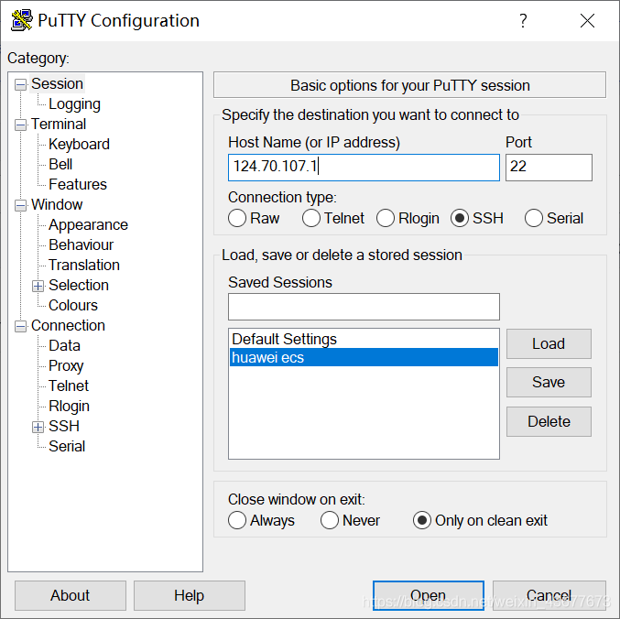This screenshot has width=620, height=619.
Task: Click the Port input field
Action: coord(549,168)
